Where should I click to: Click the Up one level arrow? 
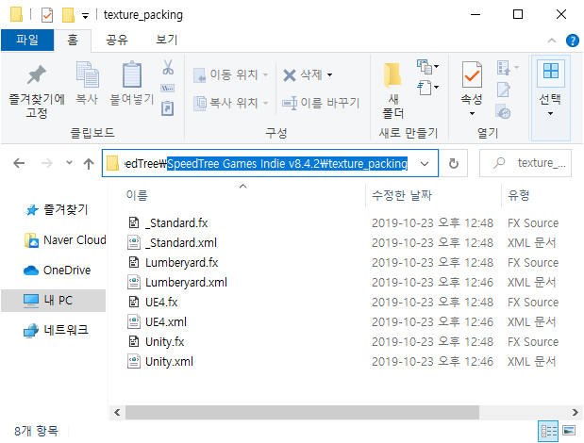89,163
